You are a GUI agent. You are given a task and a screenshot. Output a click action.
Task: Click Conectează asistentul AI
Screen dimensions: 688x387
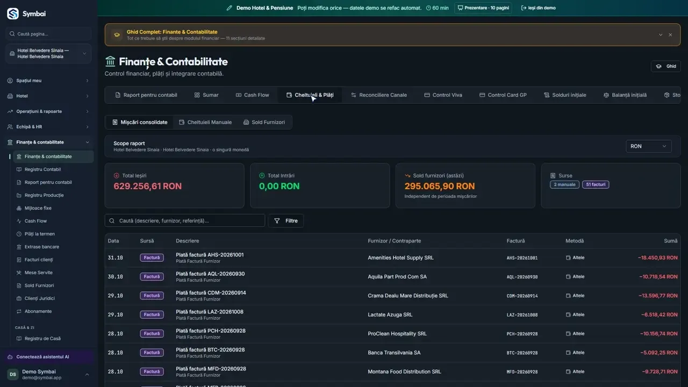tap(48, 357)
